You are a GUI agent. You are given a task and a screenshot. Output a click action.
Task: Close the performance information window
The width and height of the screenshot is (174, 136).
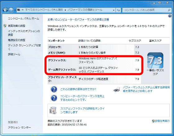(167, 3)
